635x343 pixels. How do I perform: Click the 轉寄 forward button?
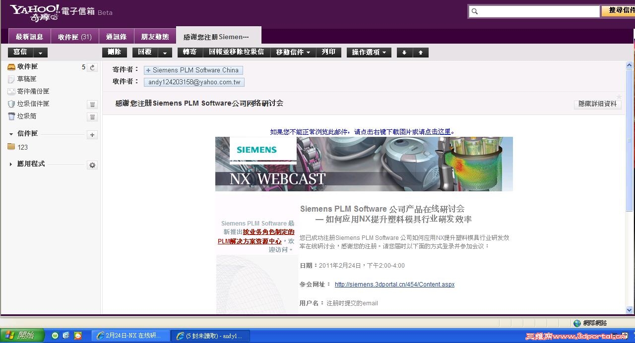[190, 52]
